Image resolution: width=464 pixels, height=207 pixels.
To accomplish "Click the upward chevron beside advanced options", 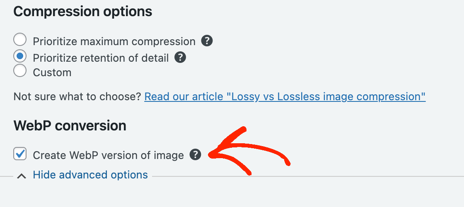I will pos(22,176).
